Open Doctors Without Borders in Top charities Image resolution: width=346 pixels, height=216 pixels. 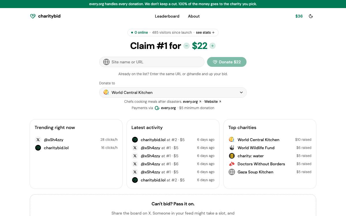(261, 164)
